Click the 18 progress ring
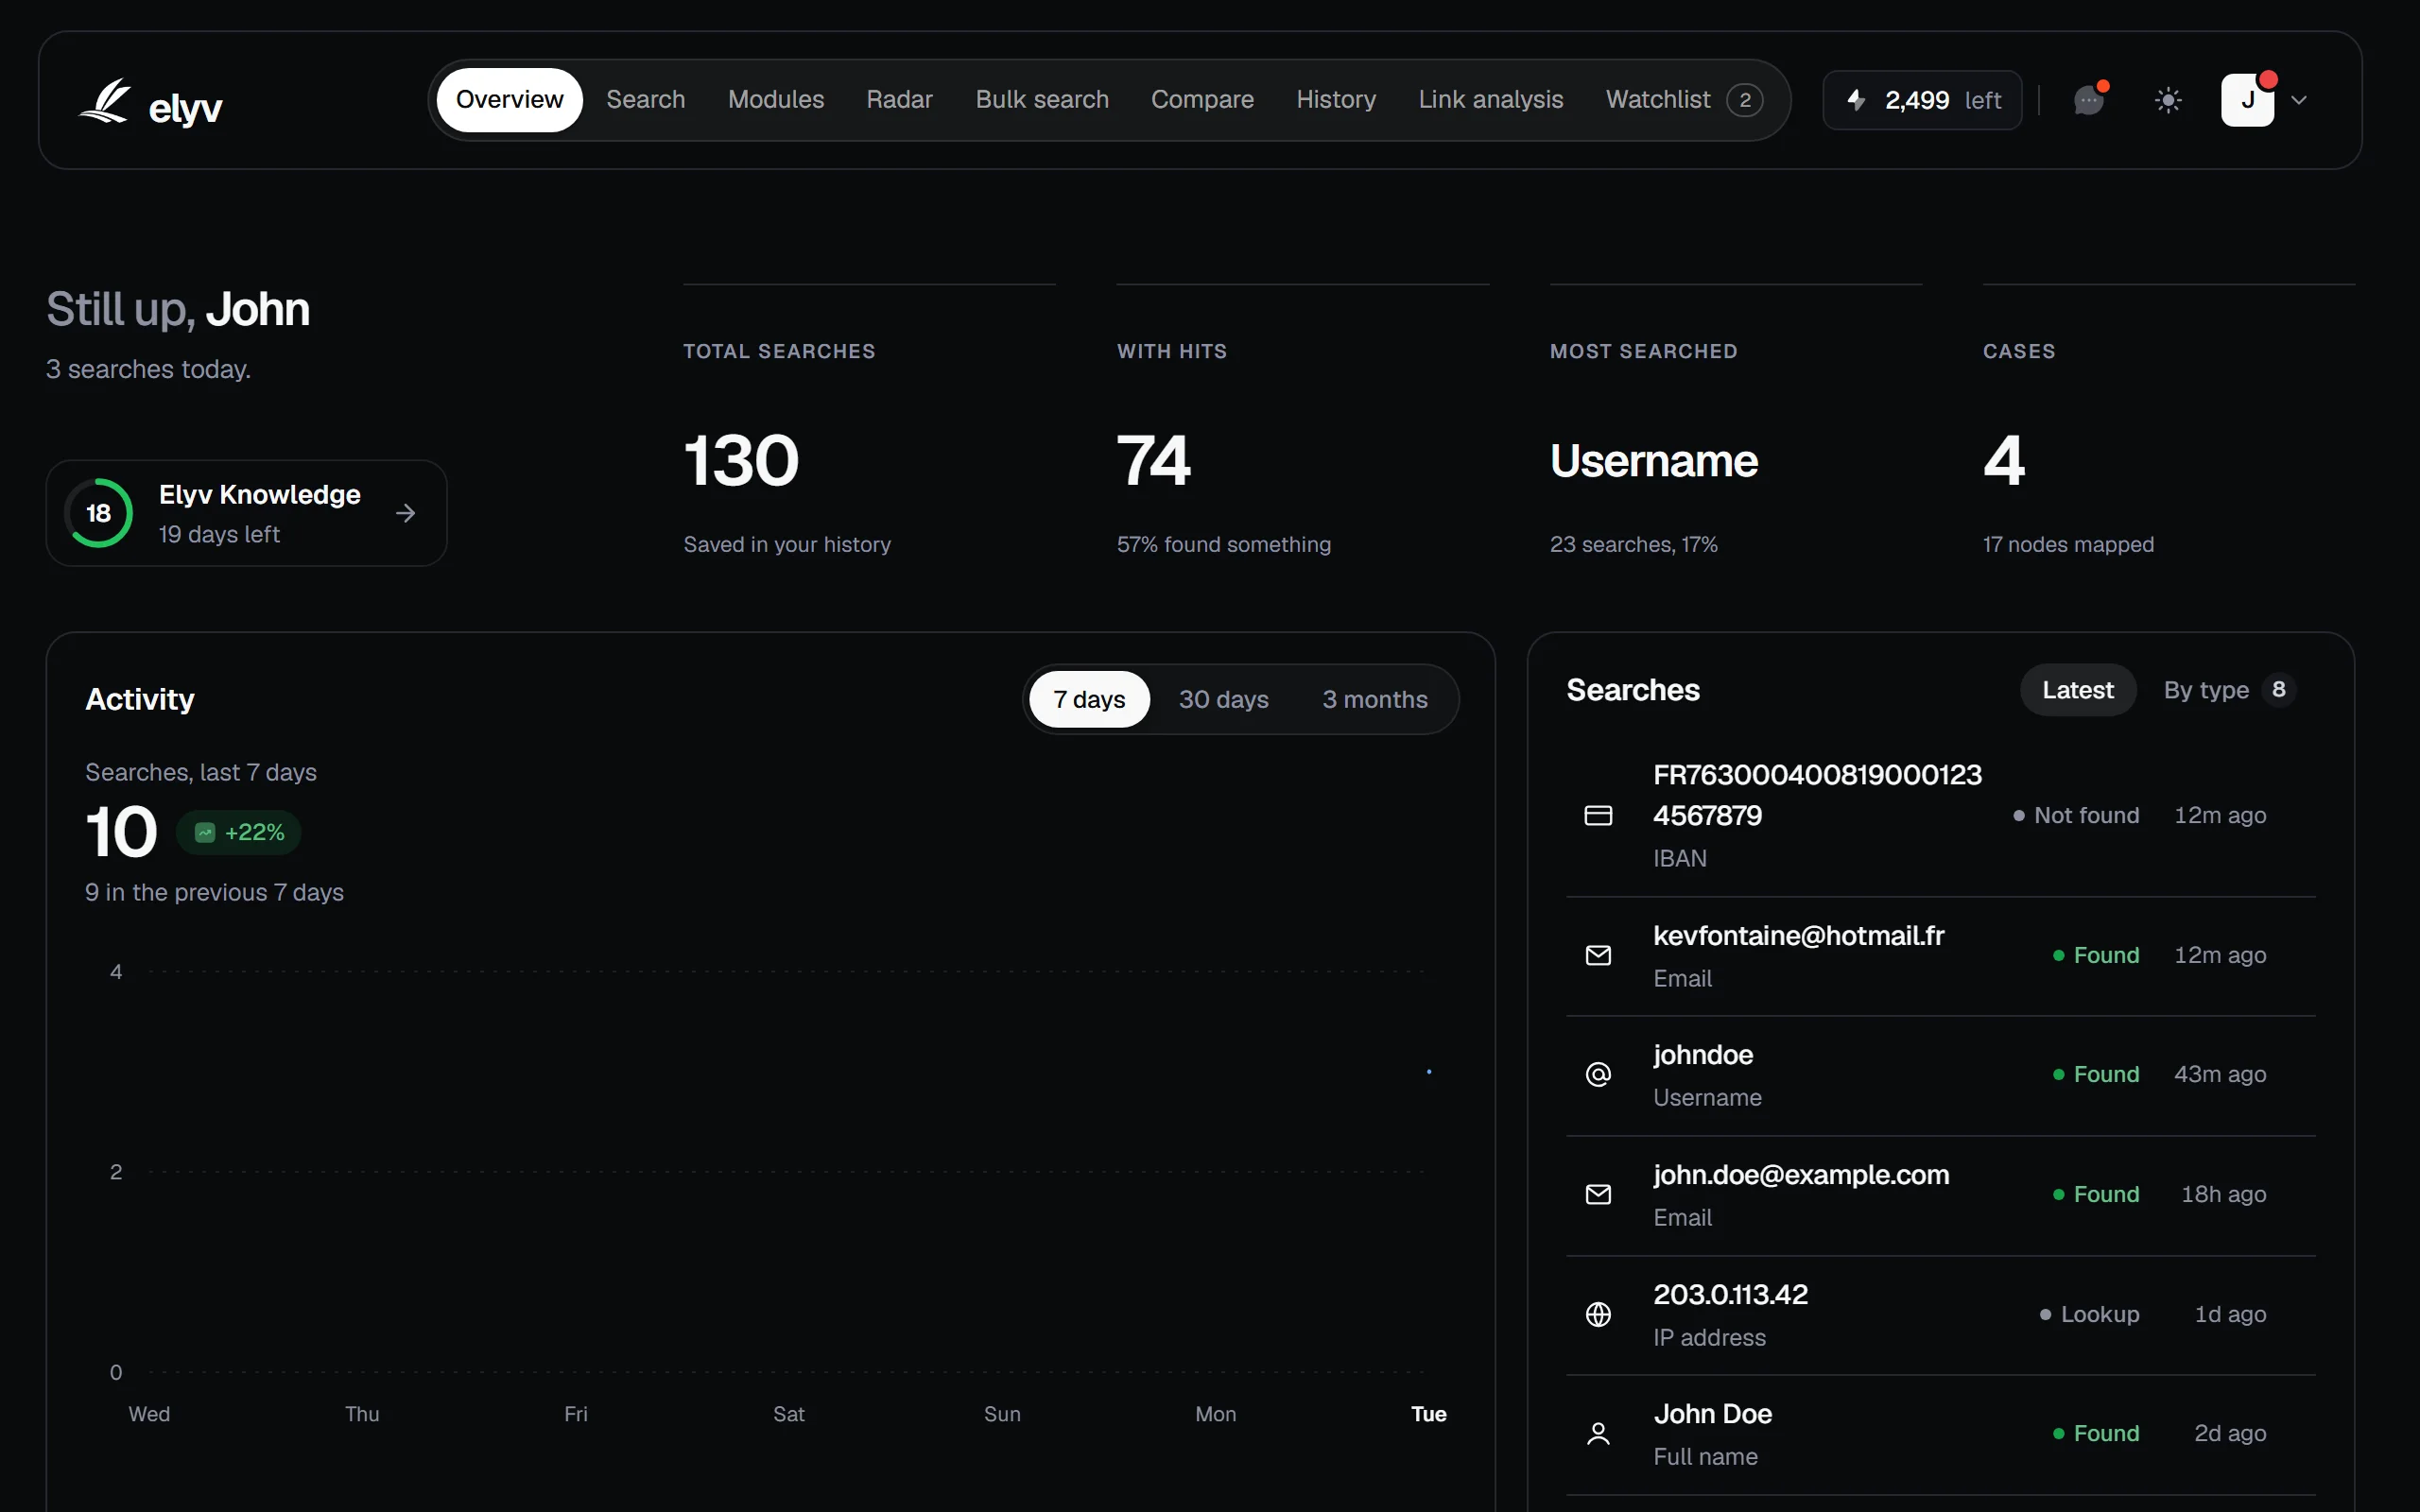 98,513
